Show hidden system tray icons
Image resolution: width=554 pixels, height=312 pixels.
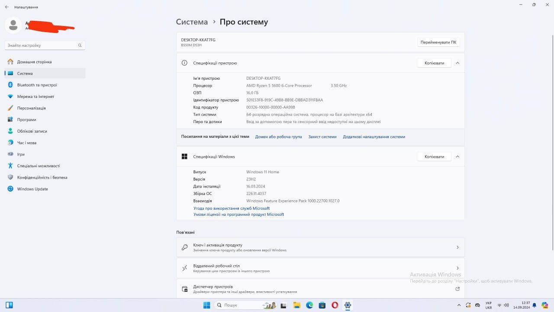coord(459,305)
